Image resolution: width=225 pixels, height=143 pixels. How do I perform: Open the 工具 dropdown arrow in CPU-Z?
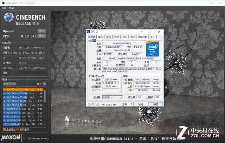click(x=131, y=104)
